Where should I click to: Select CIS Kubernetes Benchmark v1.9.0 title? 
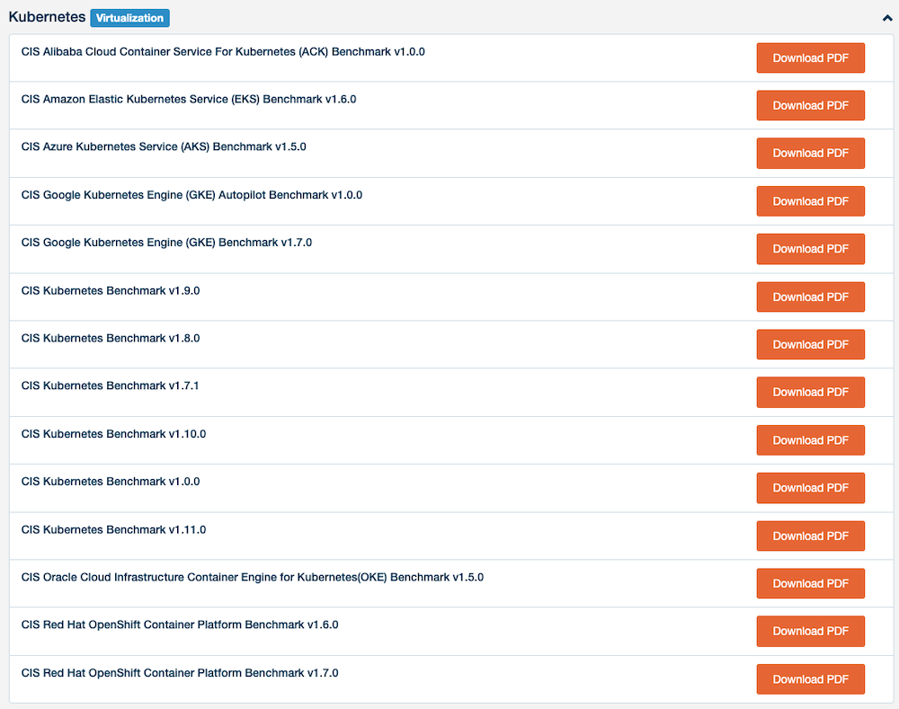click(111, 290)
